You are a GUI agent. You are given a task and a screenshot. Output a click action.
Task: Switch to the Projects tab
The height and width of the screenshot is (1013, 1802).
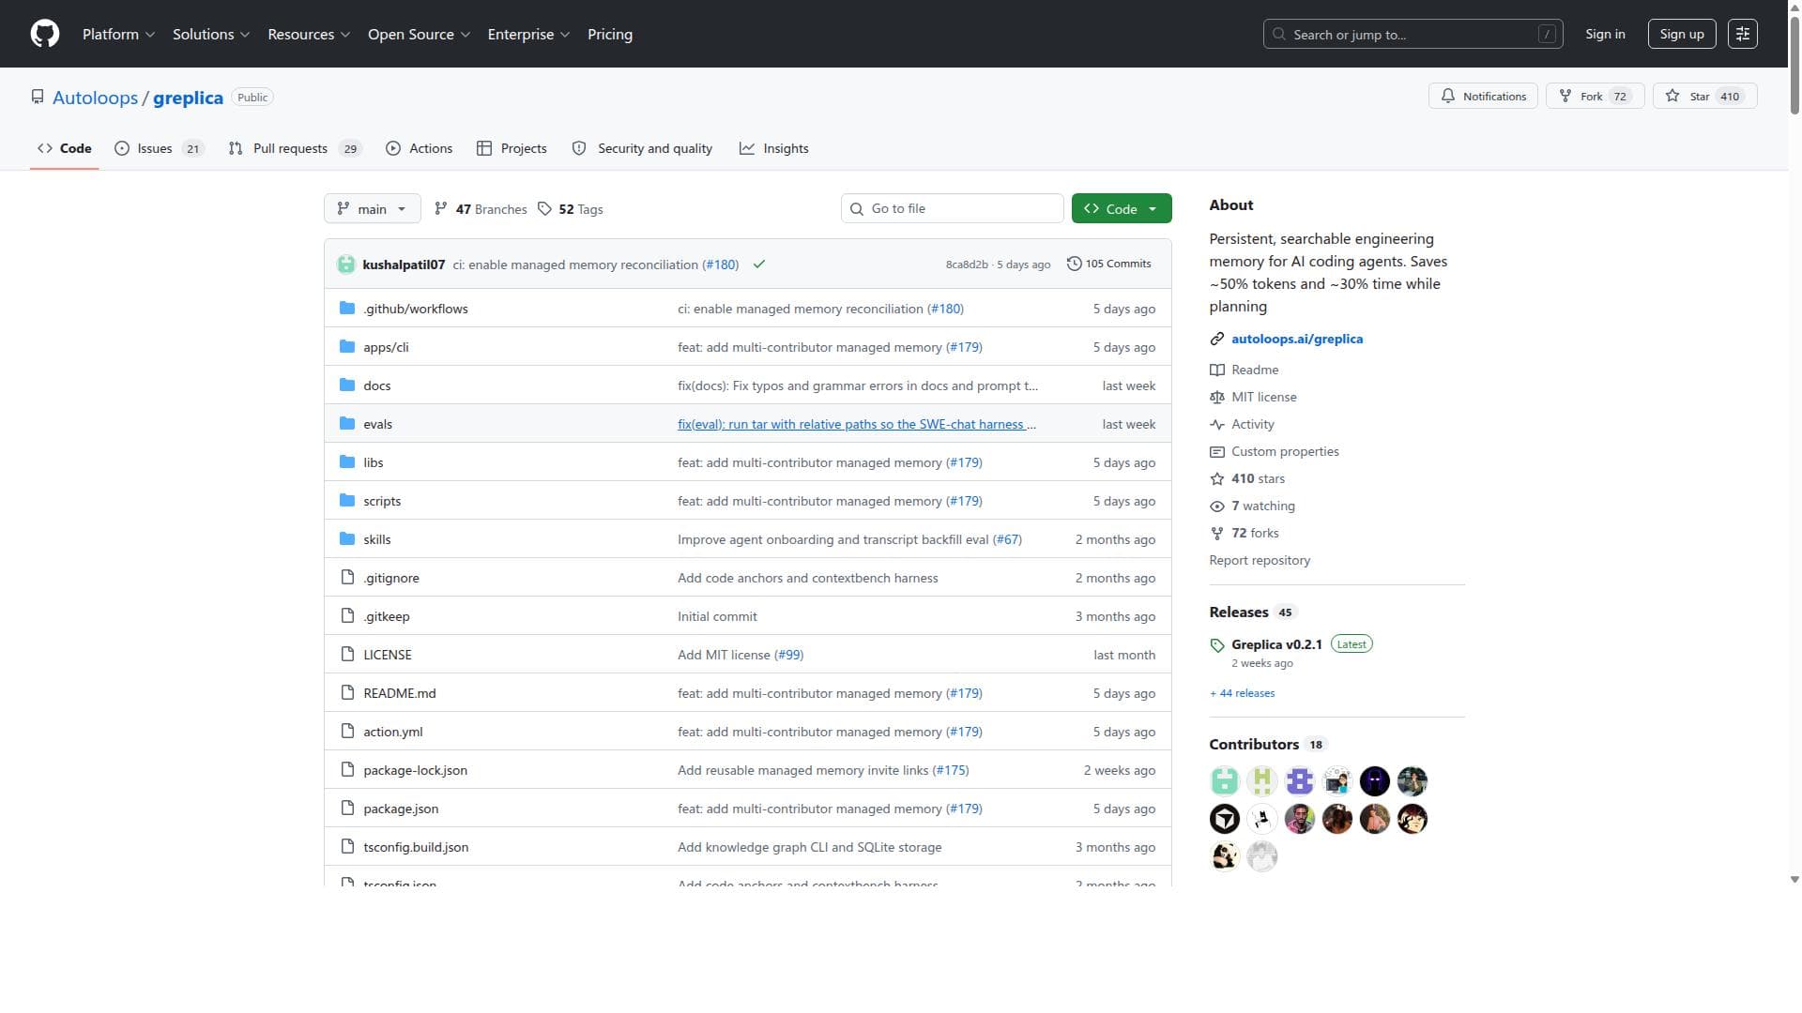[x=512, y=148]
